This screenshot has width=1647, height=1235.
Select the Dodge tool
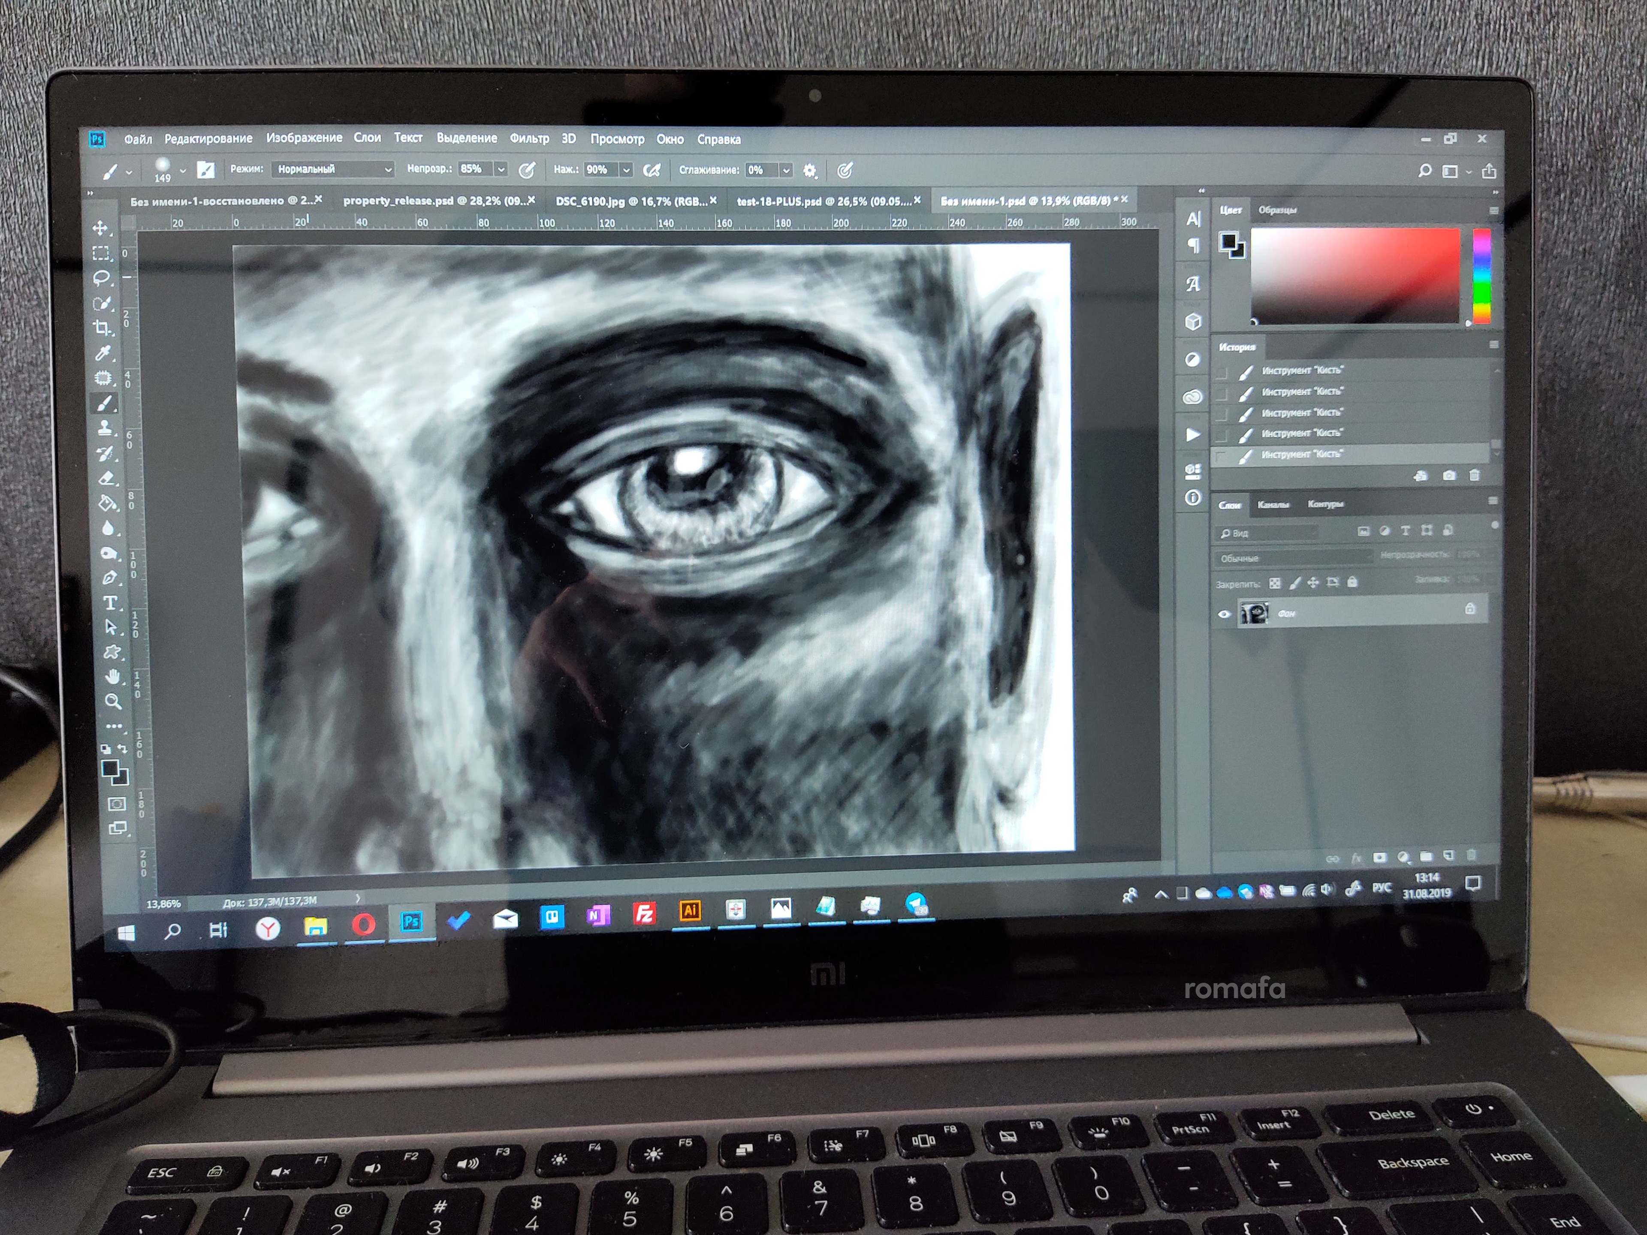[x=109, y=553]
